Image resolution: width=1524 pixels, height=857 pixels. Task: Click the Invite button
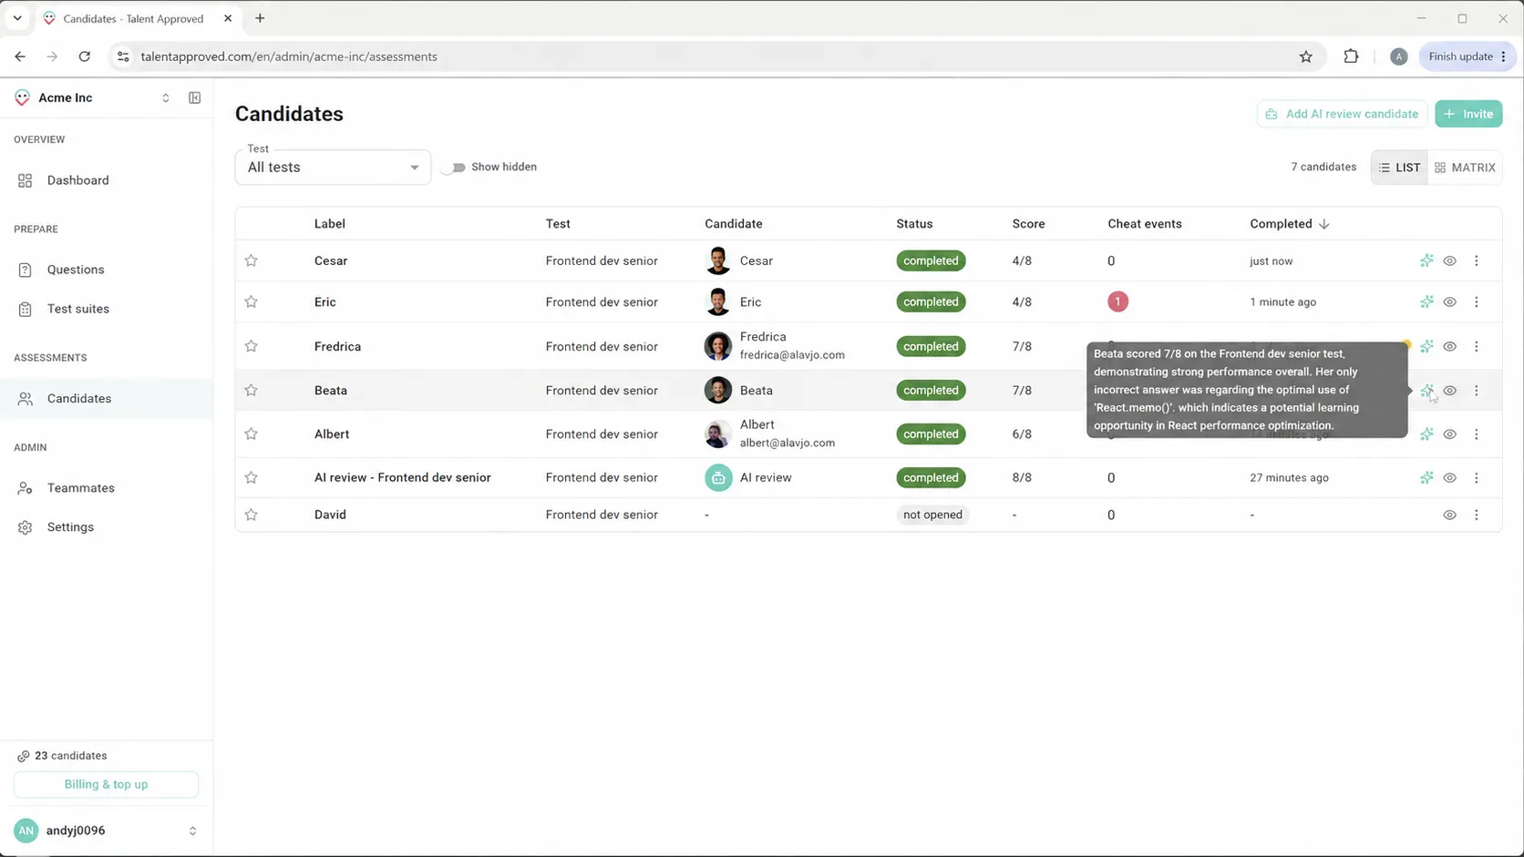click(x=1468, y=114)
